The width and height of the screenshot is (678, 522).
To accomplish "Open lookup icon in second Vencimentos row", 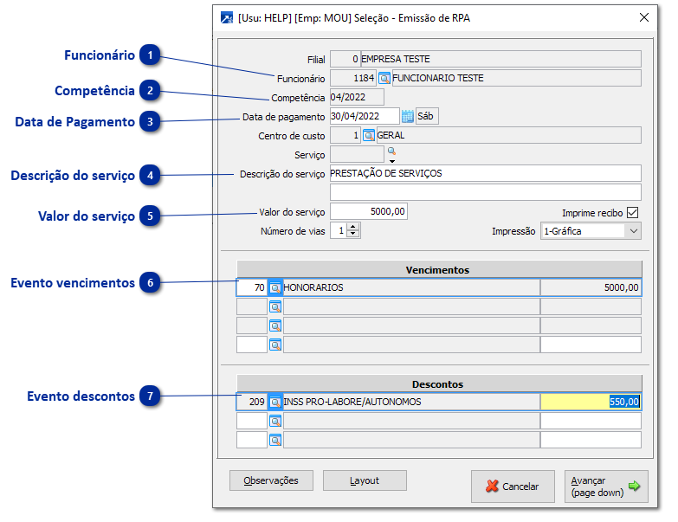I will coord(275,306).
